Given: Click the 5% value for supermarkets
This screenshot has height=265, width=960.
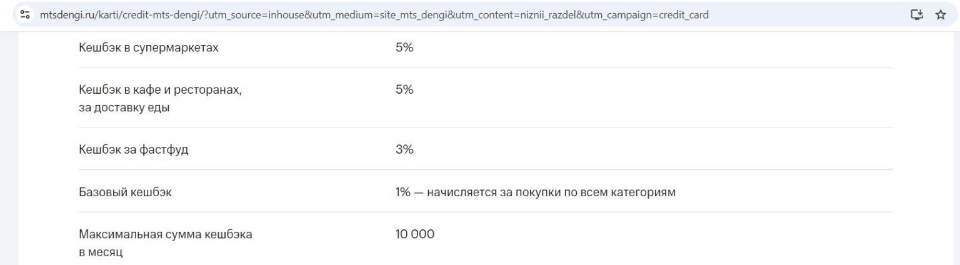Looking at the screenshot, I should point(404,47).
